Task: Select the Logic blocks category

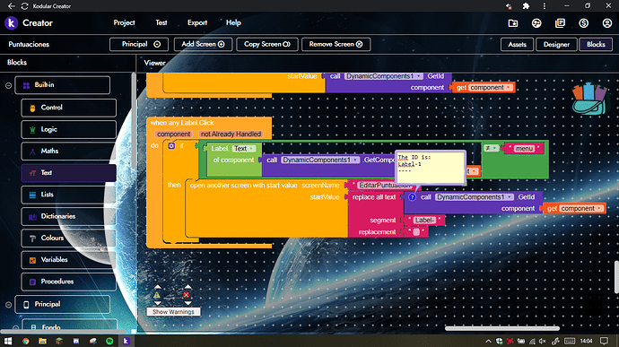Action: 69,129
